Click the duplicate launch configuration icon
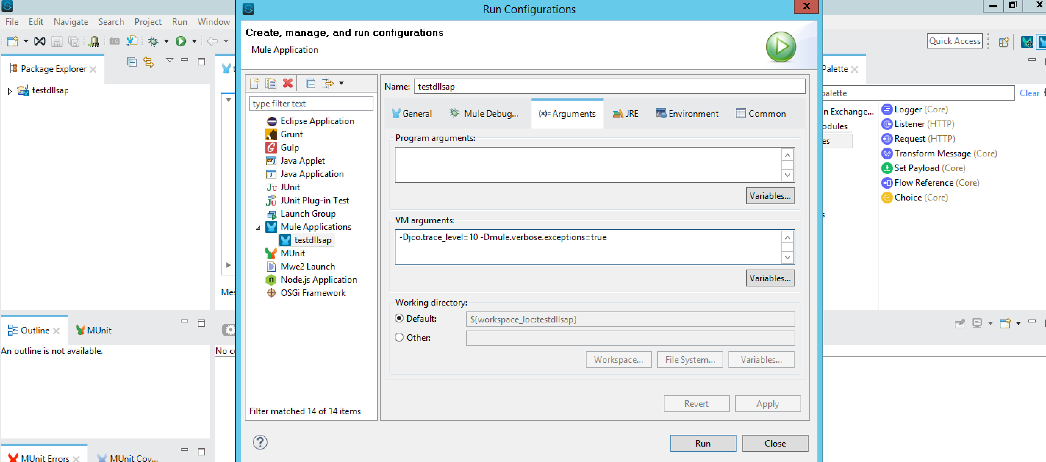Image resolution: width=1046 pixels, height=462 pixels. tap(271, 83)
